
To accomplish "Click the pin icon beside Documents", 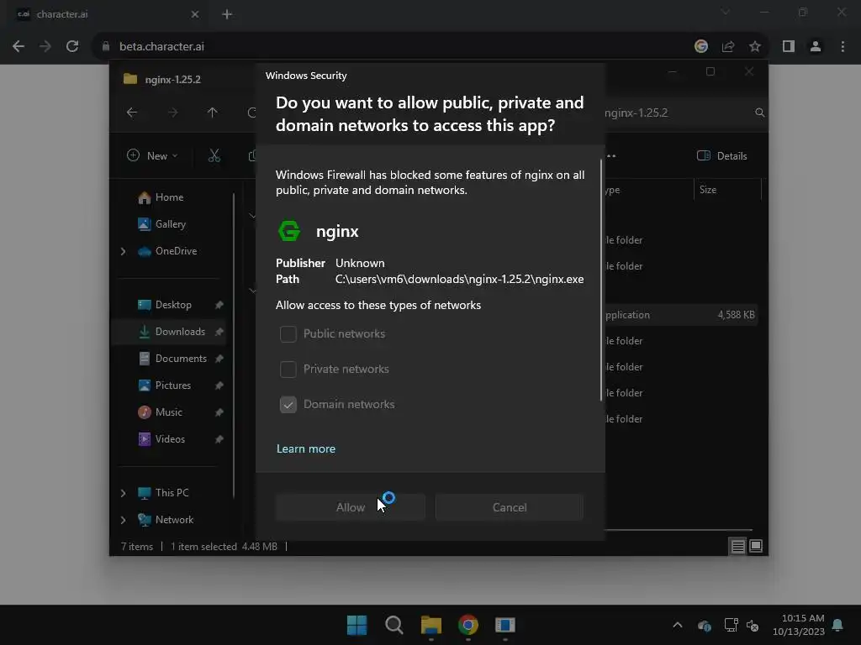I will [x=219, y=359].
